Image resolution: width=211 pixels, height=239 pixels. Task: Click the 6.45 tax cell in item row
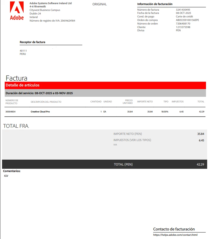pyautogui.click(x=181, y=112)
